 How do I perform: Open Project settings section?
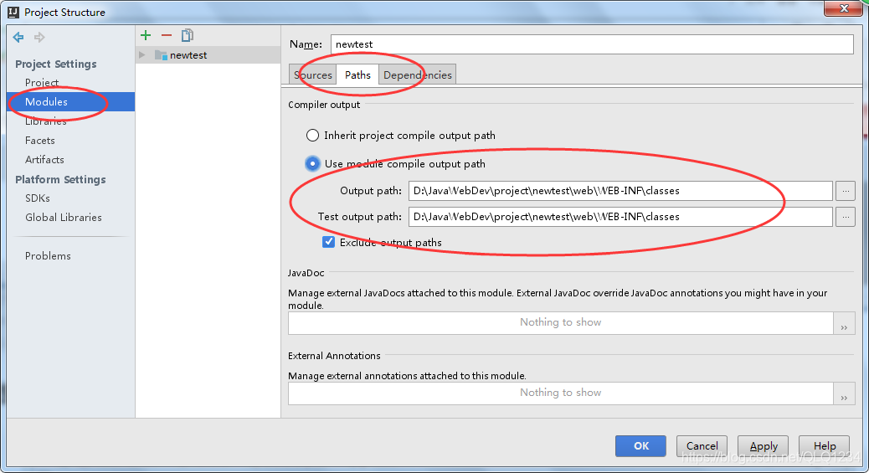(42, 82)
